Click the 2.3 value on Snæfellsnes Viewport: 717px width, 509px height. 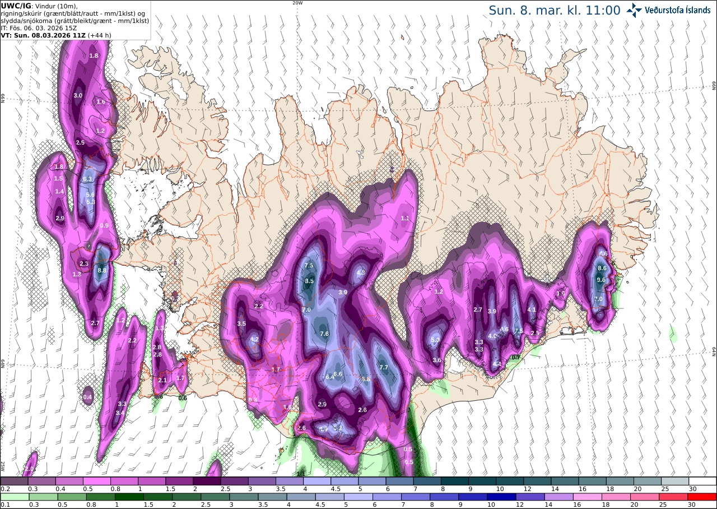coord(84,263)
